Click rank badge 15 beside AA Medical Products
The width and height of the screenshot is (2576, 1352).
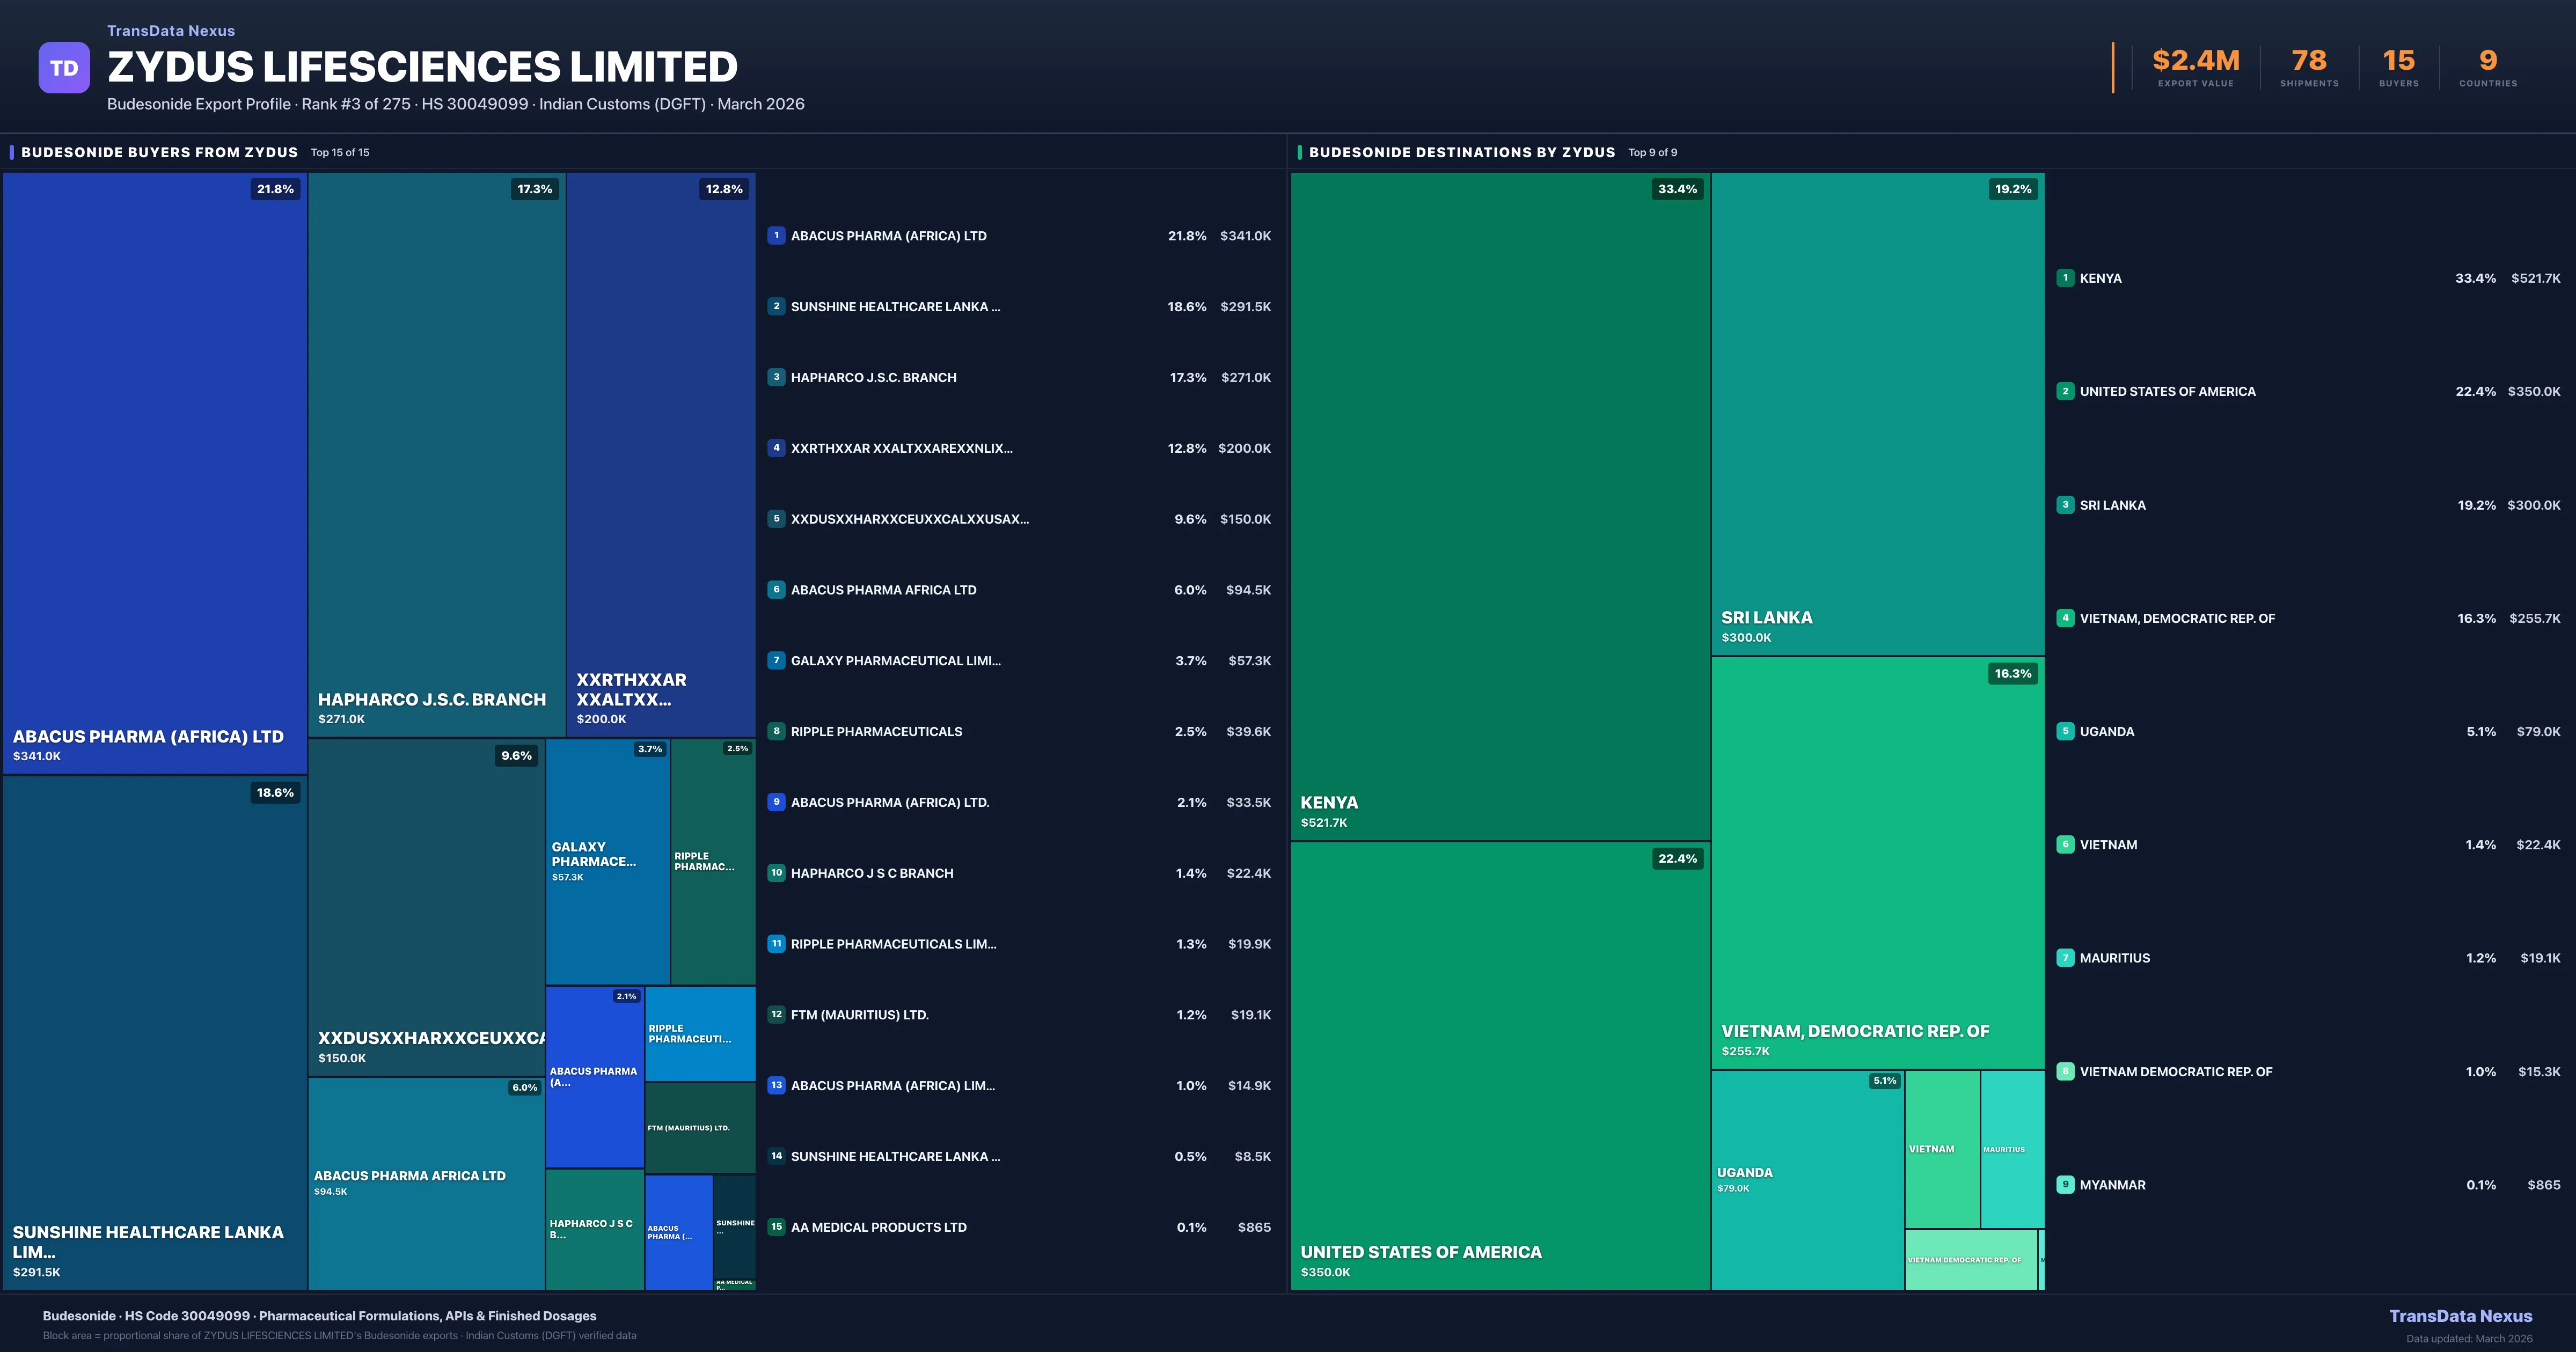click(776, 1227)
